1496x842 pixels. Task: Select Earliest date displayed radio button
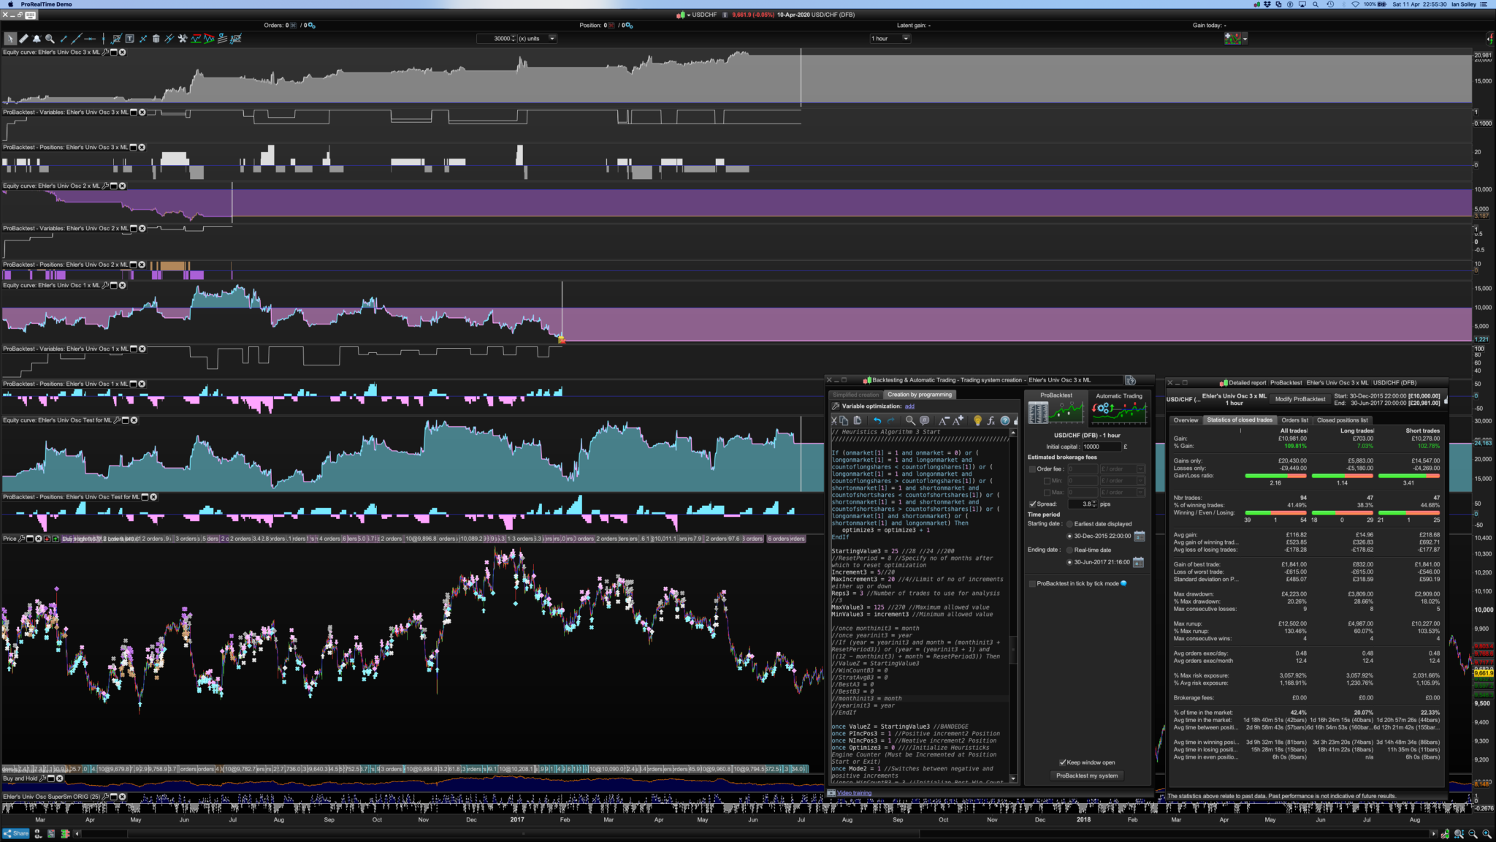(1069, 524)
